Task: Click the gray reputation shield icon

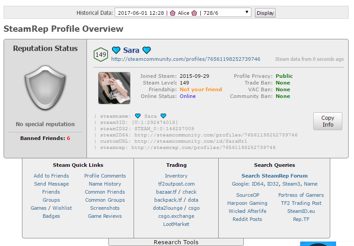Action: click(45, 88)
